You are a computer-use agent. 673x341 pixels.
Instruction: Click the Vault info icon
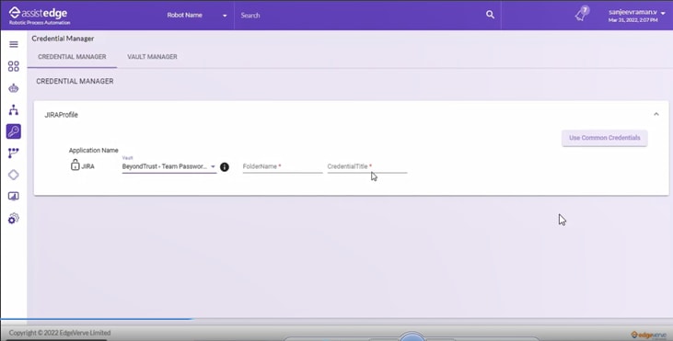[x=225, y=167]
